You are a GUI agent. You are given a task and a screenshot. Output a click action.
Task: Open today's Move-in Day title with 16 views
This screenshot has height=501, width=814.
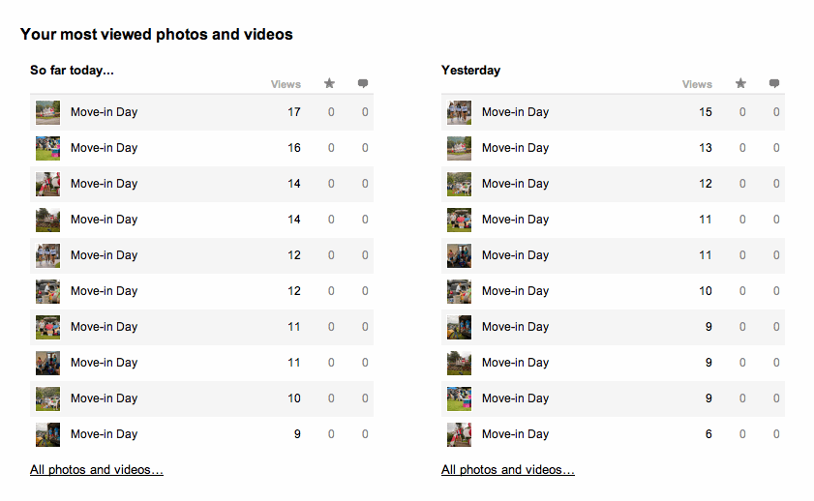click(x=104, y=148)
